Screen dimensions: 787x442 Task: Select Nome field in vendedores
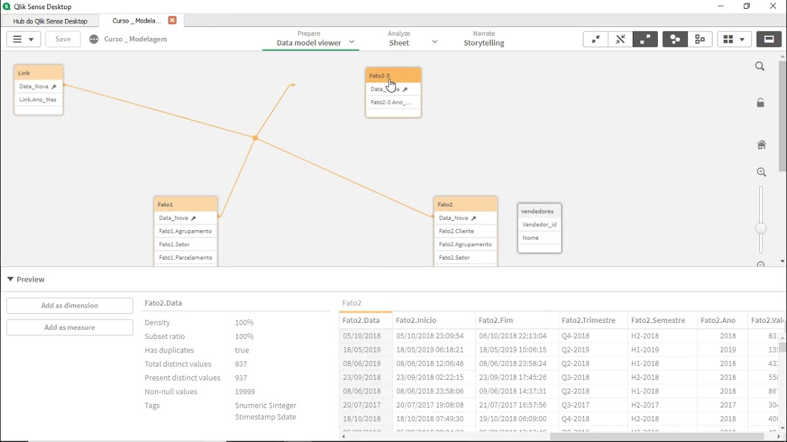click(x=540, y=238)
